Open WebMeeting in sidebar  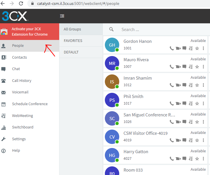pyautogui.click(x=30, y=116)
